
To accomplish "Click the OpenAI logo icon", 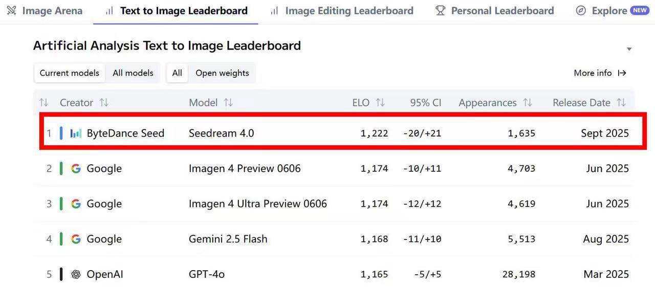I will [x=76, y=274].
